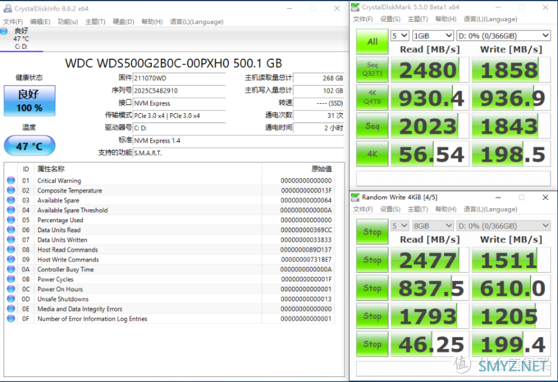This screenshot has height=382, width=558.
Task: Start the Seq Q32T1 test
Action: (x=373, y=70)
